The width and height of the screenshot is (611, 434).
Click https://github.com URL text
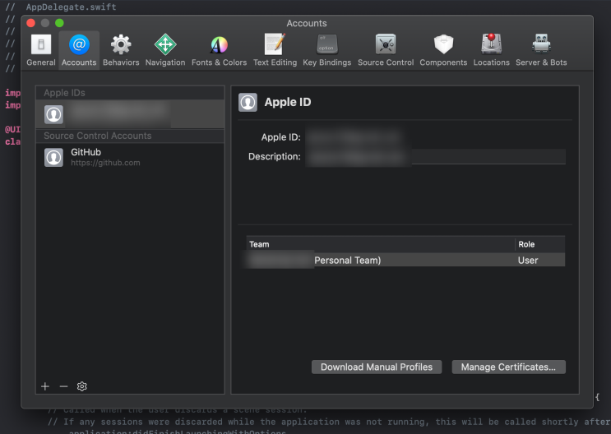pos(105,163)
